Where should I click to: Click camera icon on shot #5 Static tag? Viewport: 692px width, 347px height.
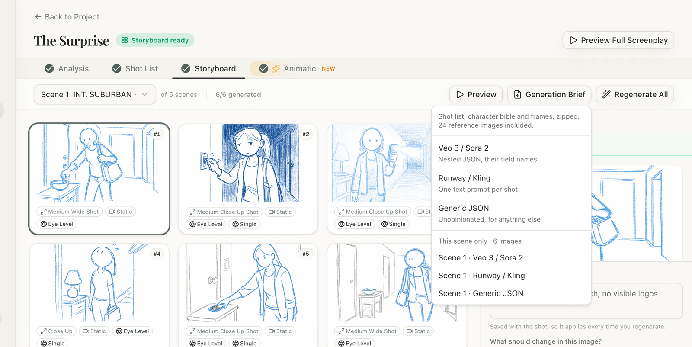tap(272, 331)
